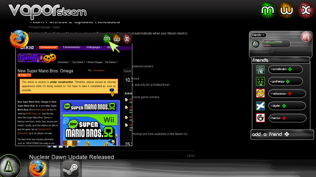Click the Wii box art image
316x177 pixels.
[x=90, y=130]
